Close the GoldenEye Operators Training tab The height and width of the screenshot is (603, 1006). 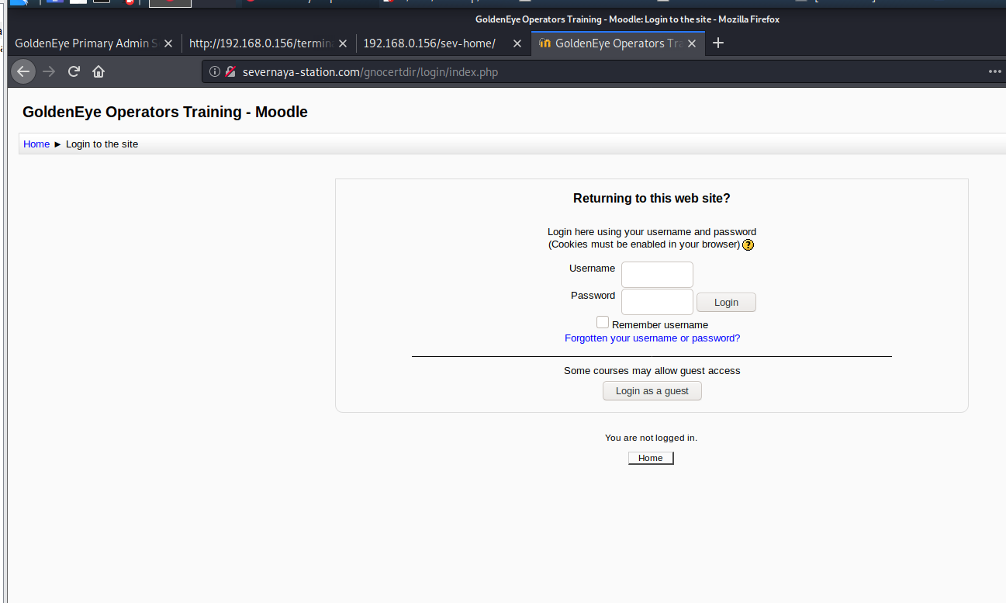coord(692,43)
